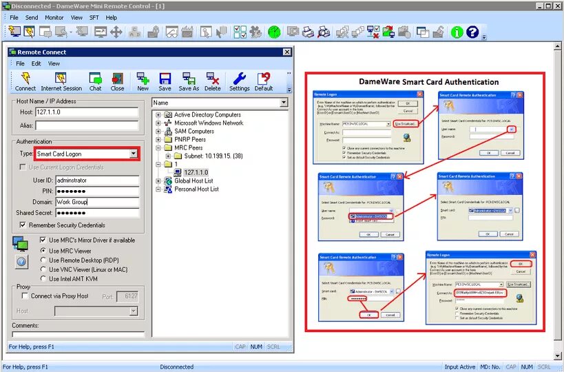Screen dimensions: 564x372
Task: Click the Domain input field
Action: tap(98, 202)
